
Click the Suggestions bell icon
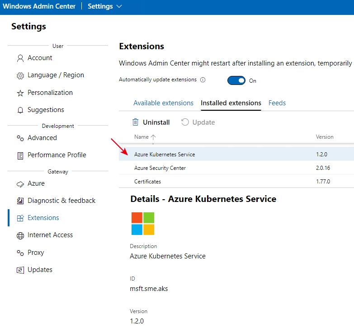click(x=20, y=110)
